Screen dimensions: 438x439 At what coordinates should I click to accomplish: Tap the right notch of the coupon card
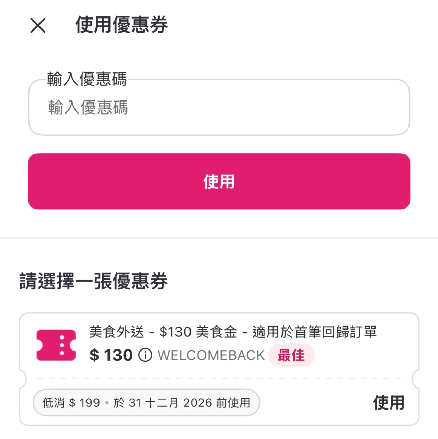point(416,379)
